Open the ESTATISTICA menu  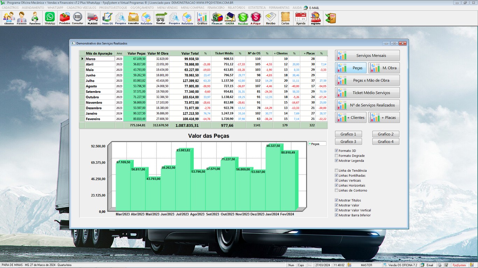(x=257, y=8)
